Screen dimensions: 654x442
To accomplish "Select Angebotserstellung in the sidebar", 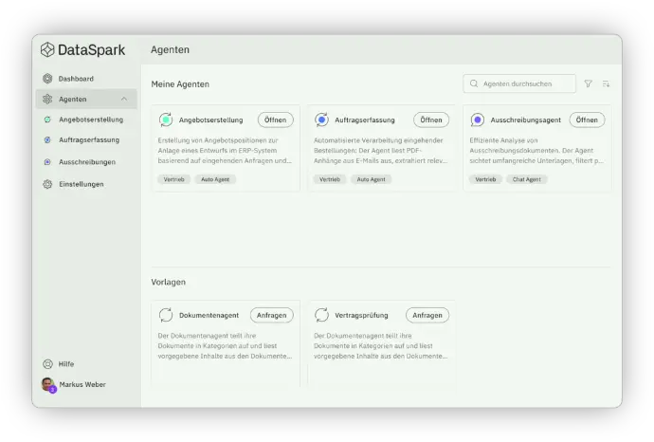I will 90,120.
